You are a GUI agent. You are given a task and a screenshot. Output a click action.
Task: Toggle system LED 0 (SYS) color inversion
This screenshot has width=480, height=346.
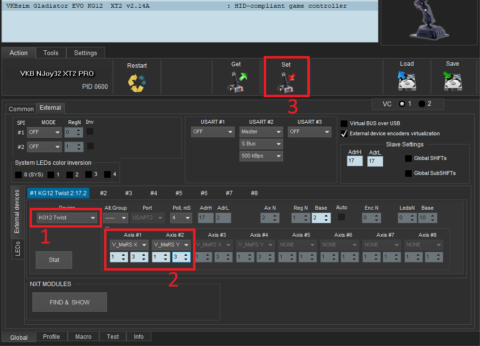[x=18, y=174]
